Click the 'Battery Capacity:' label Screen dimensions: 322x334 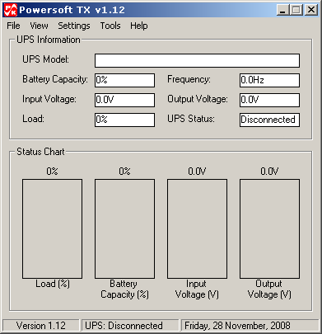click(x=55, y=79)
